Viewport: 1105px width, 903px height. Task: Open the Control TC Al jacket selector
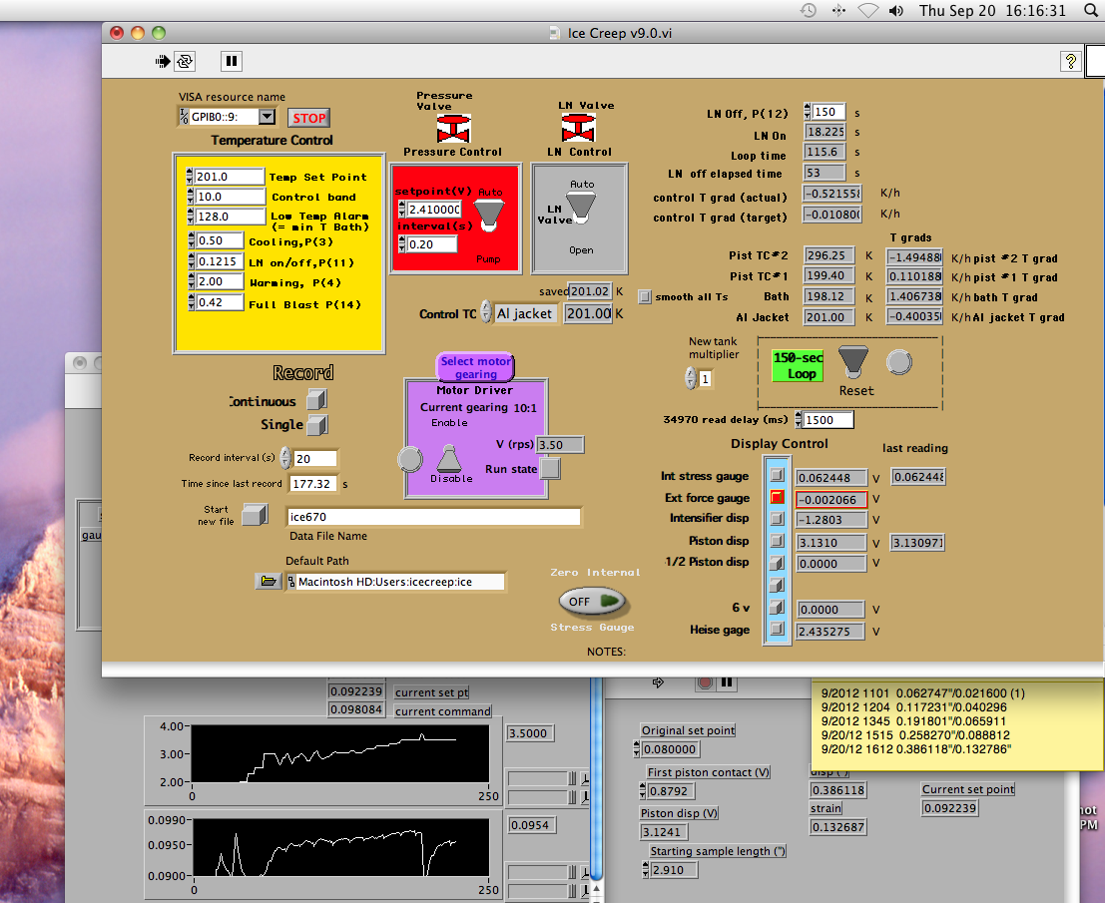coord(525,313)
